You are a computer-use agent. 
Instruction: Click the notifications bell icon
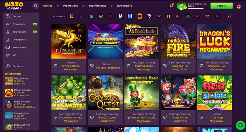pyautogui.click(x=171, y=6)
